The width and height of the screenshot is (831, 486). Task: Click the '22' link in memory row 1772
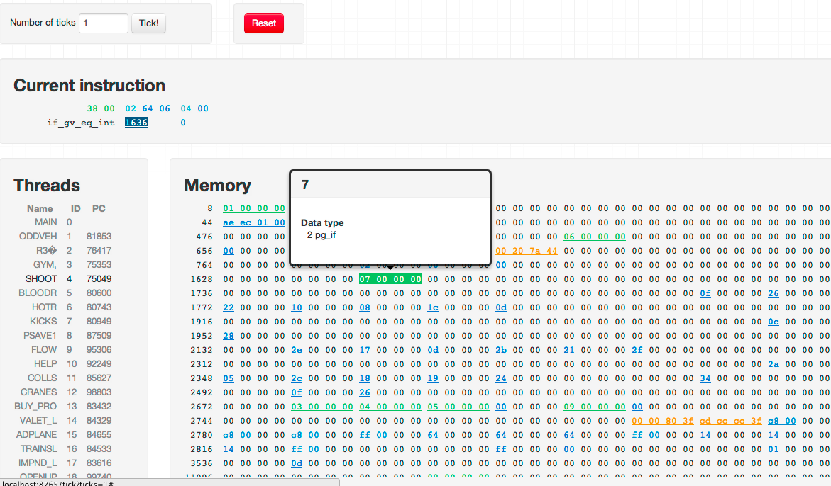229,307
